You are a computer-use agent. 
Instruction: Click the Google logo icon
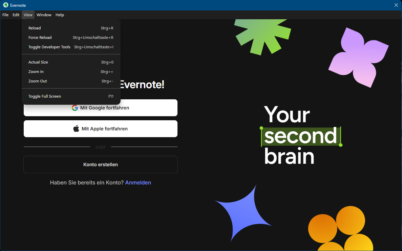tap(75, 108)
